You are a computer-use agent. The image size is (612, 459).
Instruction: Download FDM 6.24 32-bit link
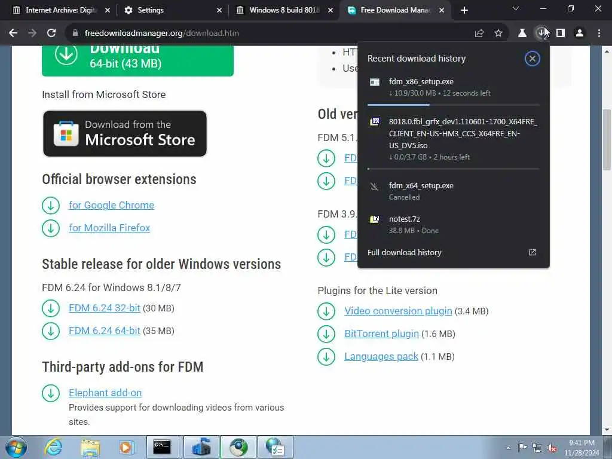click(x=104, y=308)
